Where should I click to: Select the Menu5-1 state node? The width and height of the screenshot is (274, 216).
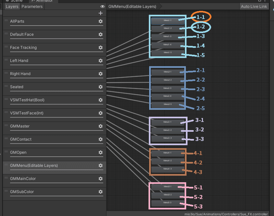(168, 187)
